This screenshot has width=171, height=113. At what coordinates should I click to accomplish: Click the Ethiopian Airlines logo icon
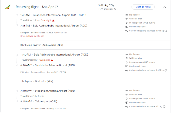click(x=7, y=7)
